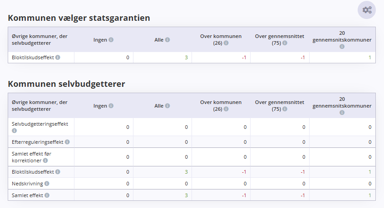The width and height of the screenshot is (384, 208).
Task: Click info icon beside Bloktilskudseffekt in the selvbudgetterer table
Action: point(58,172)
